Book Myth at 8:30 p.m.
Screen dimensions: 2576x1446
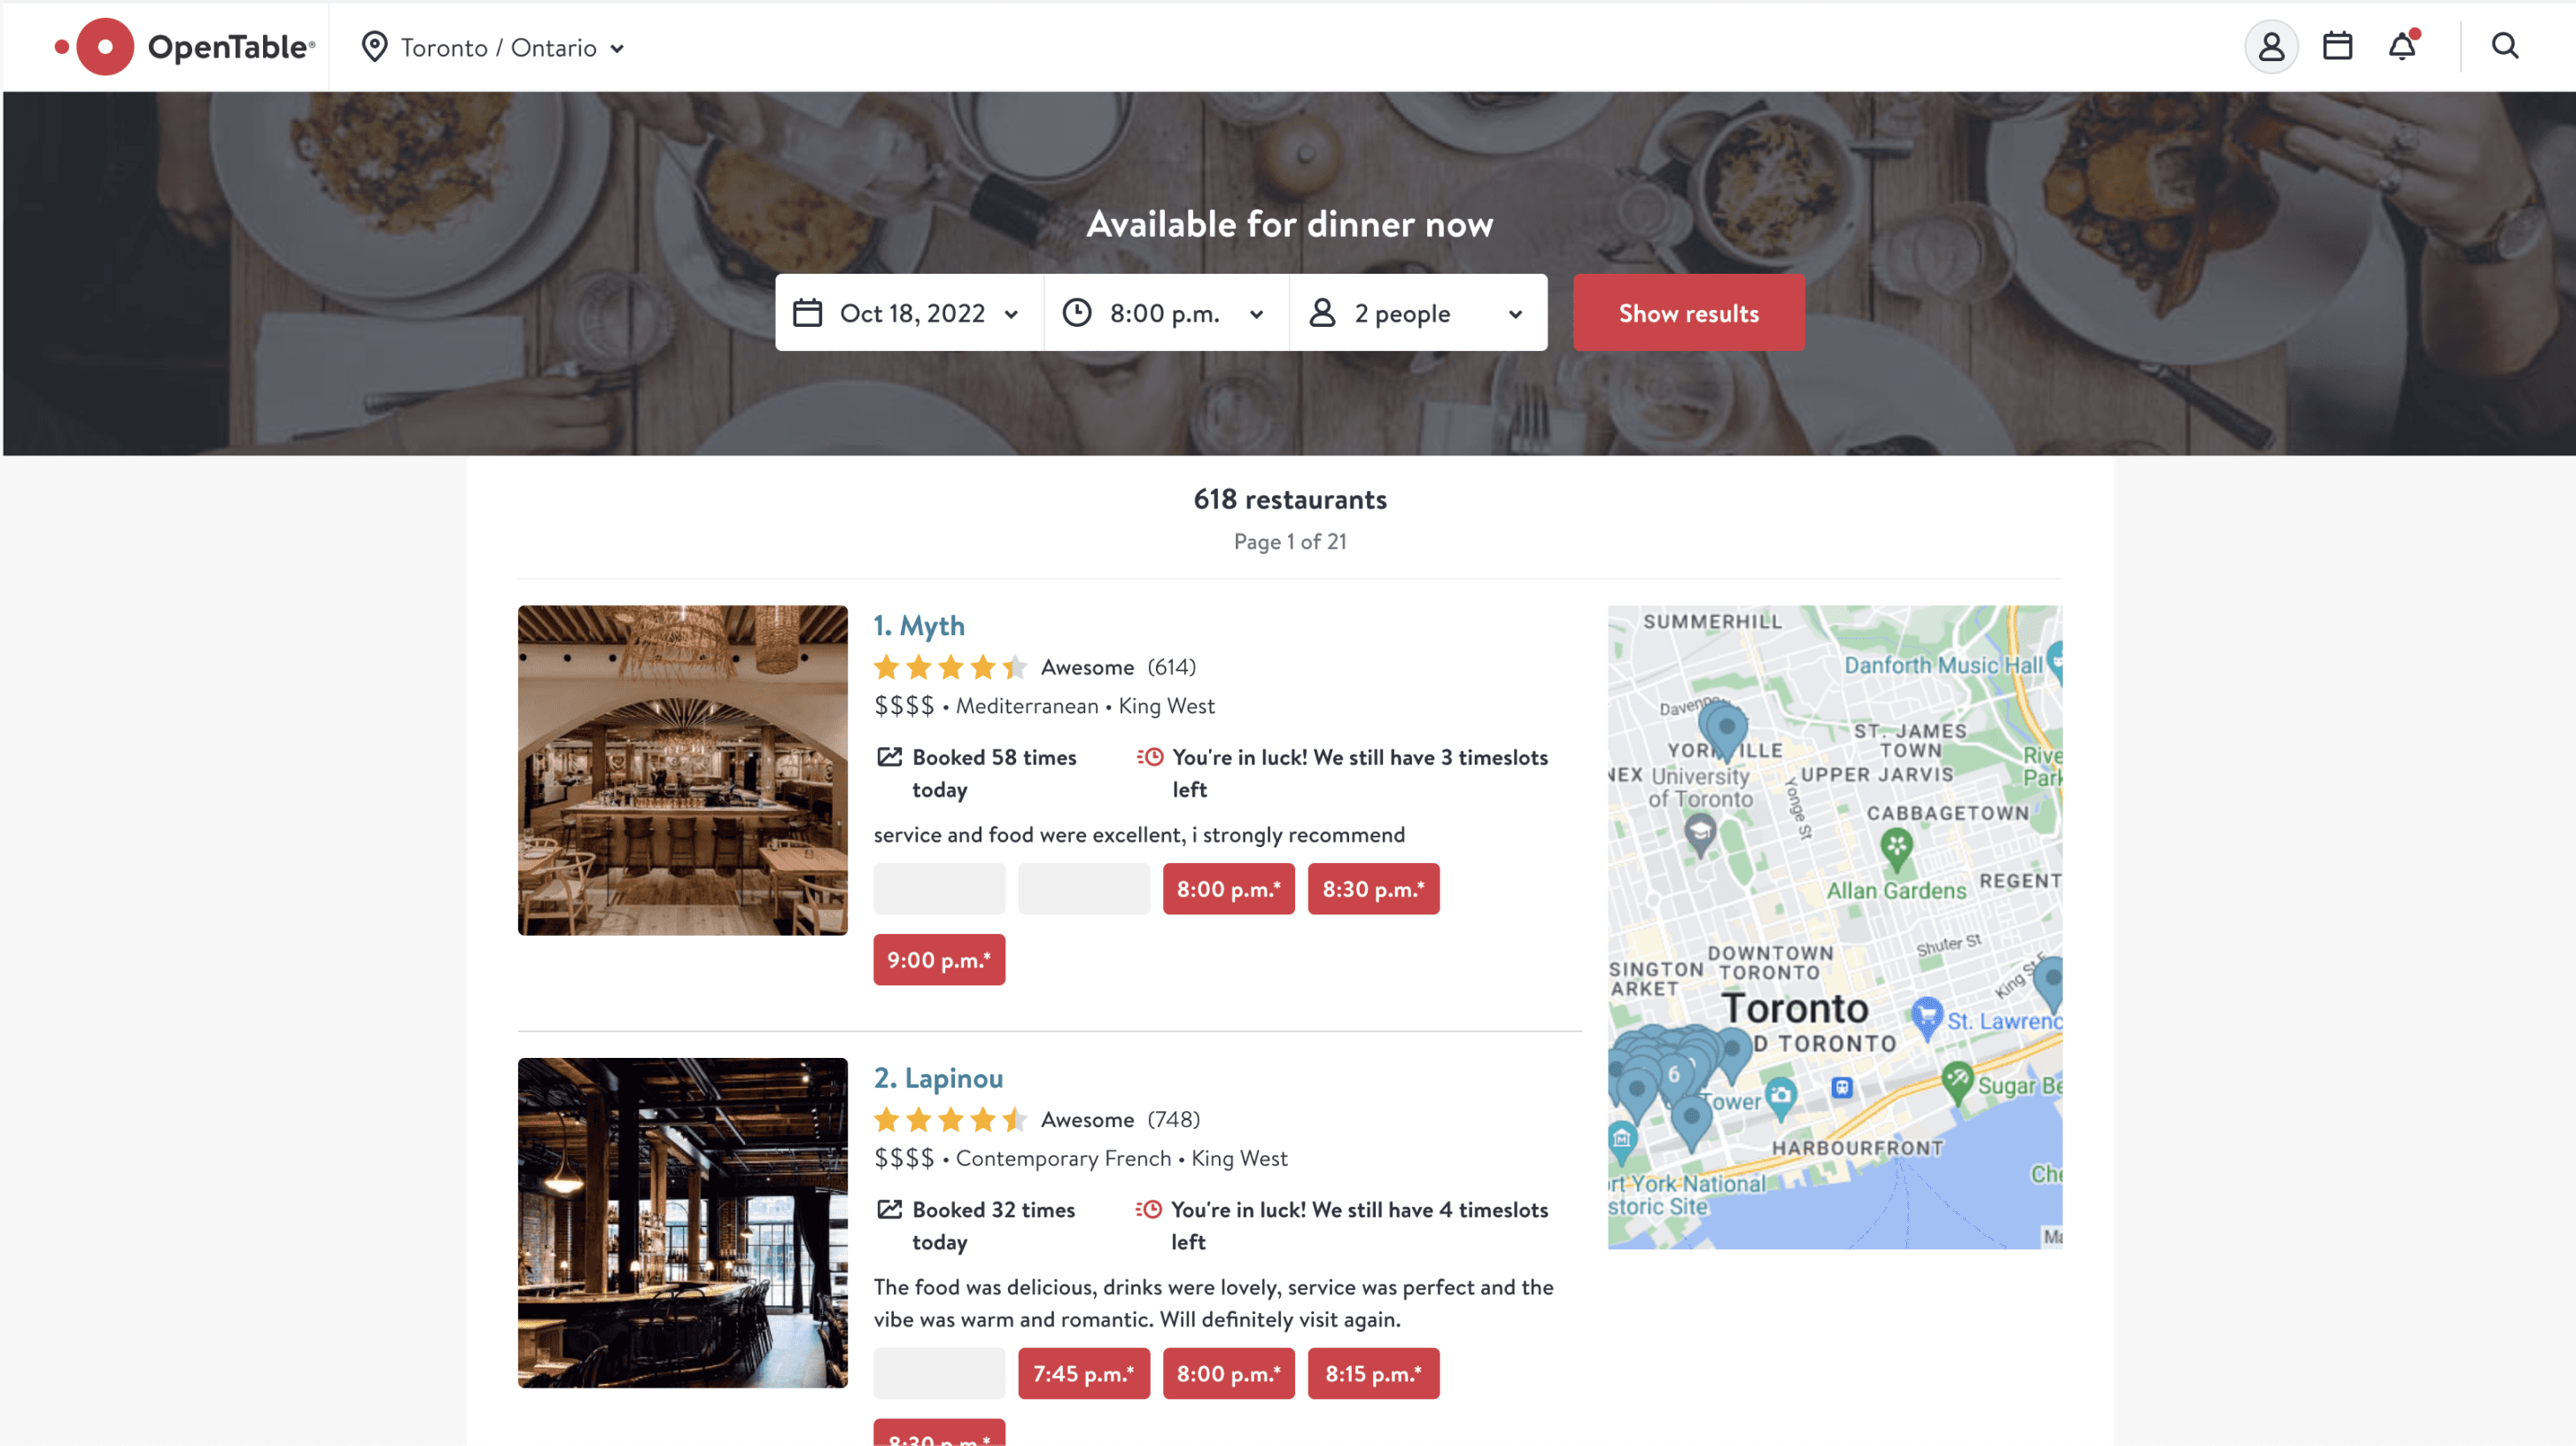point(1373,889)
